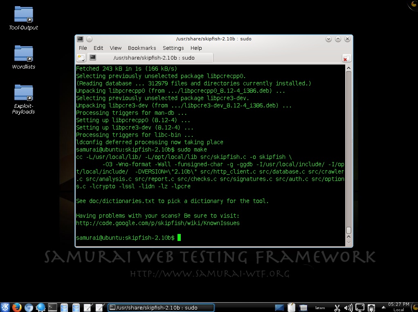Open the second file cabinet icon in the taskbar
This screenshot has width=418, height=312.
(76, 308)
